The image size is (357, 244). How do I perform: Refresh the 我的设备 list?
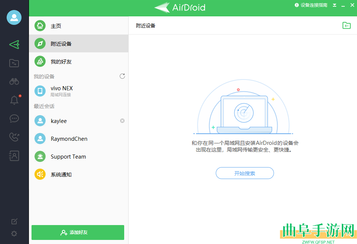[x=122, y=76]
